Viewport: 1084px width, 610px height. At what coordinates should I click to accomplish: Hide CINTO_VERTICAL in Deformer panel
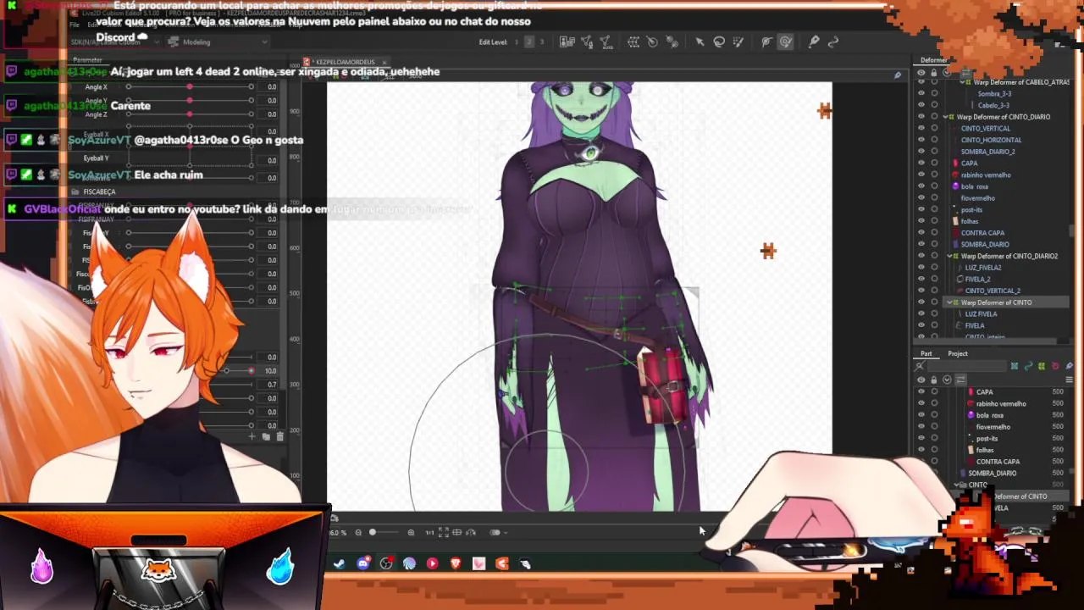pos(921,129)
